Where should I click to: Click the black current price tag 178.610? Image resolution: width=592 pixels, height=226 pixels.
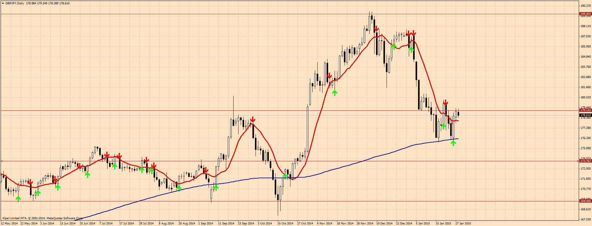click(x=585, y=115)
